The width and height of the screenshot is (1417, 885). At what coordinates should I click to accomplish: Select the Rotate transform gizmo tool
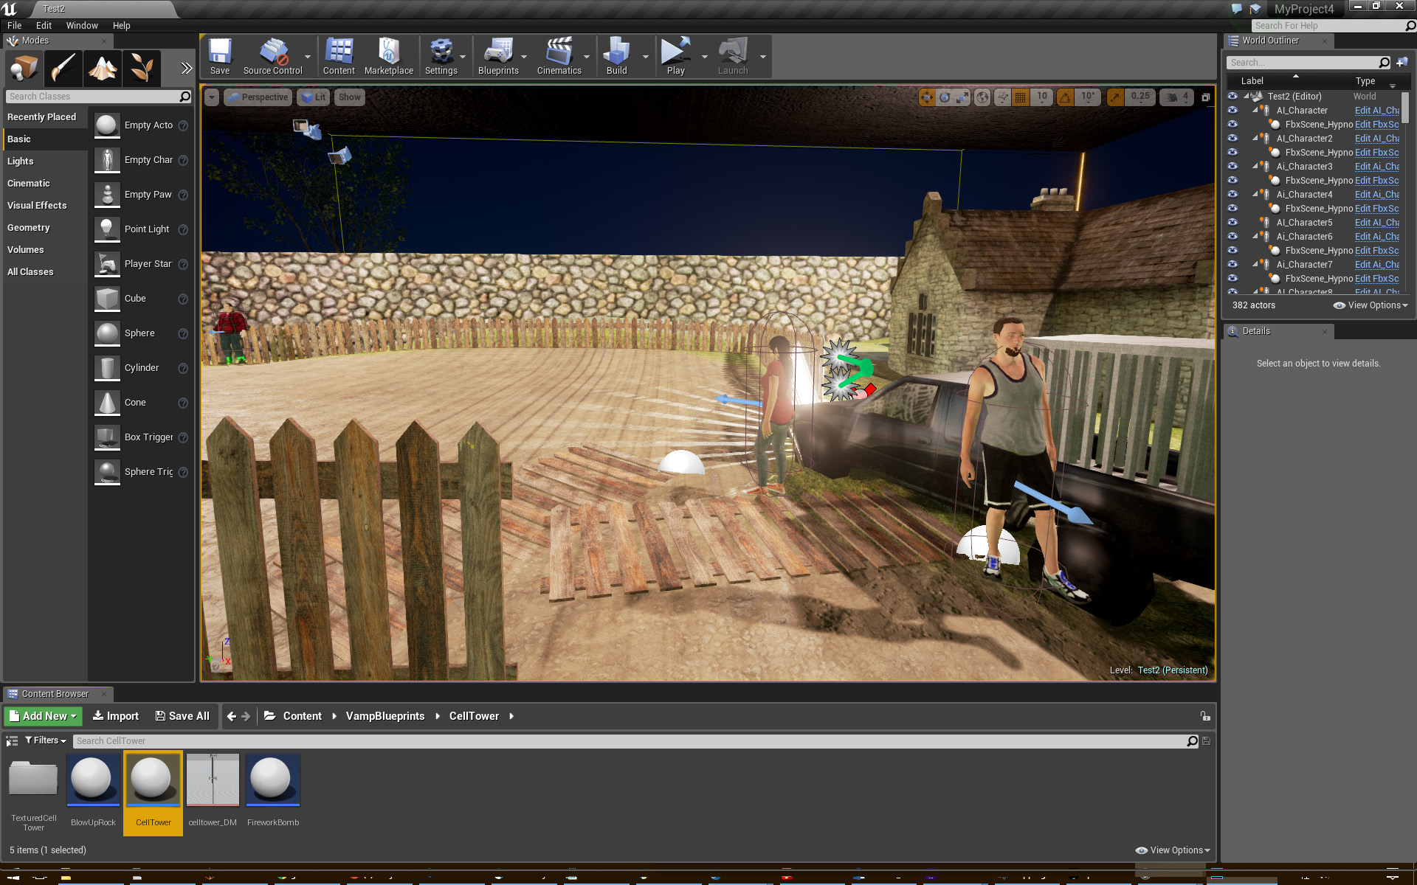[x=945, y=97]
